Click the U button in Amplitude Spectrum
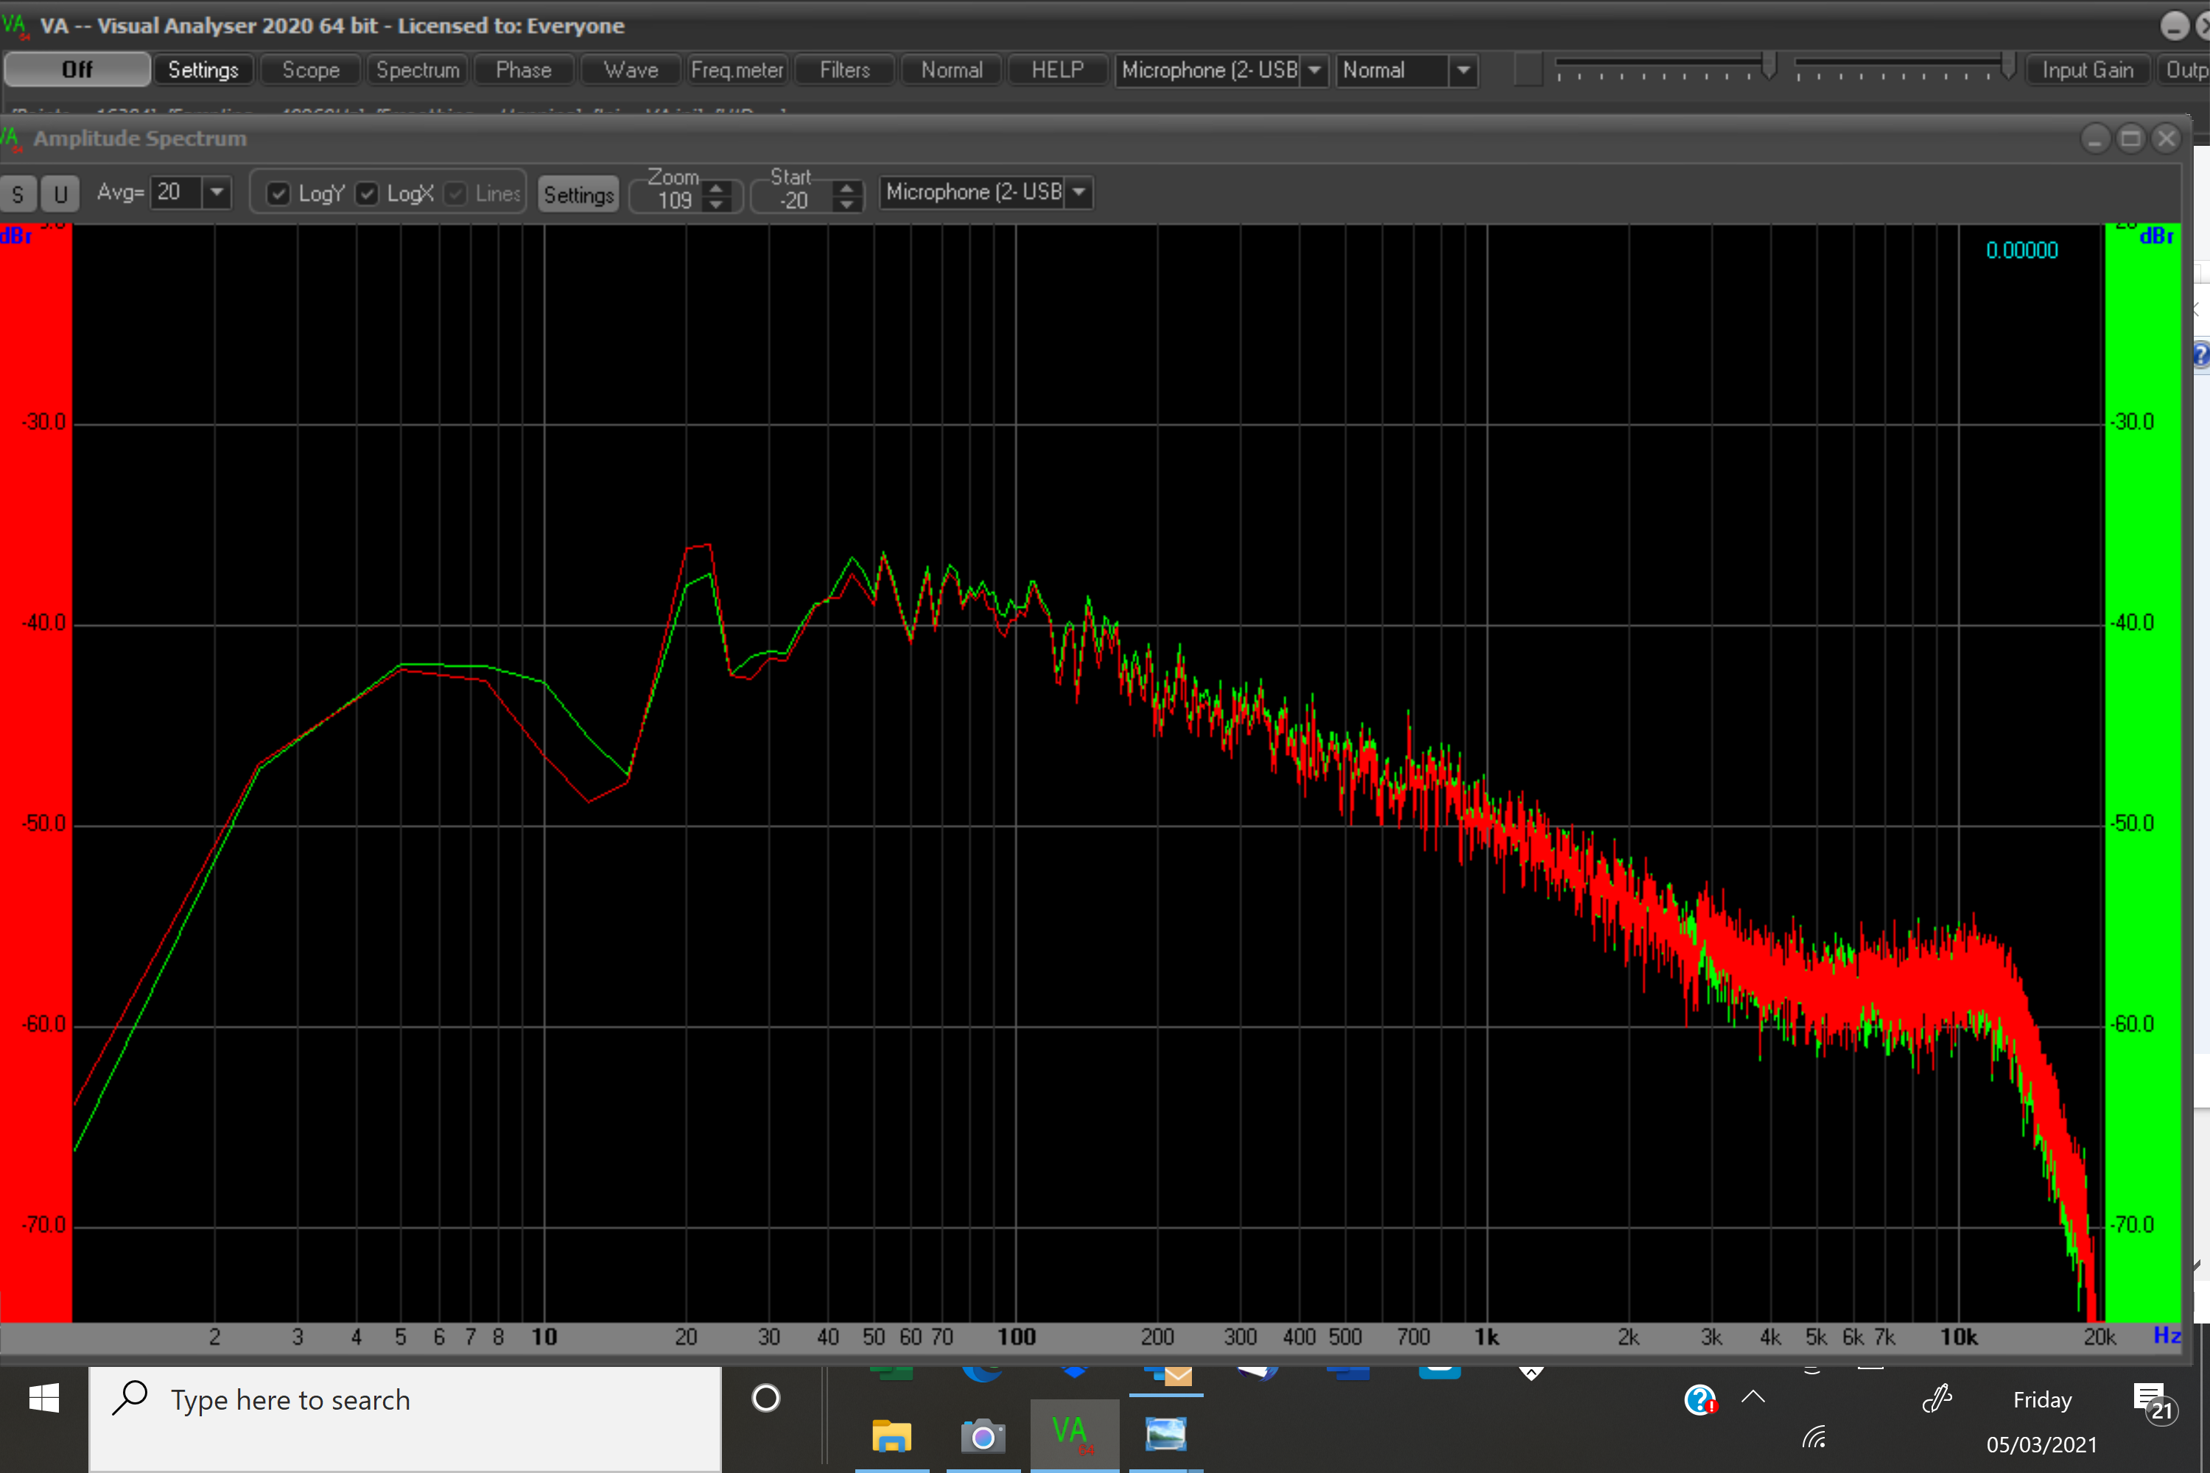2210x1473 pixels. tap(60, 194)
